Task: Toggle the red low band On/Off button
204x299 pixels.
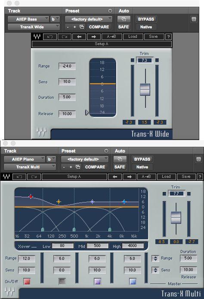Action: tap(27, 281)
